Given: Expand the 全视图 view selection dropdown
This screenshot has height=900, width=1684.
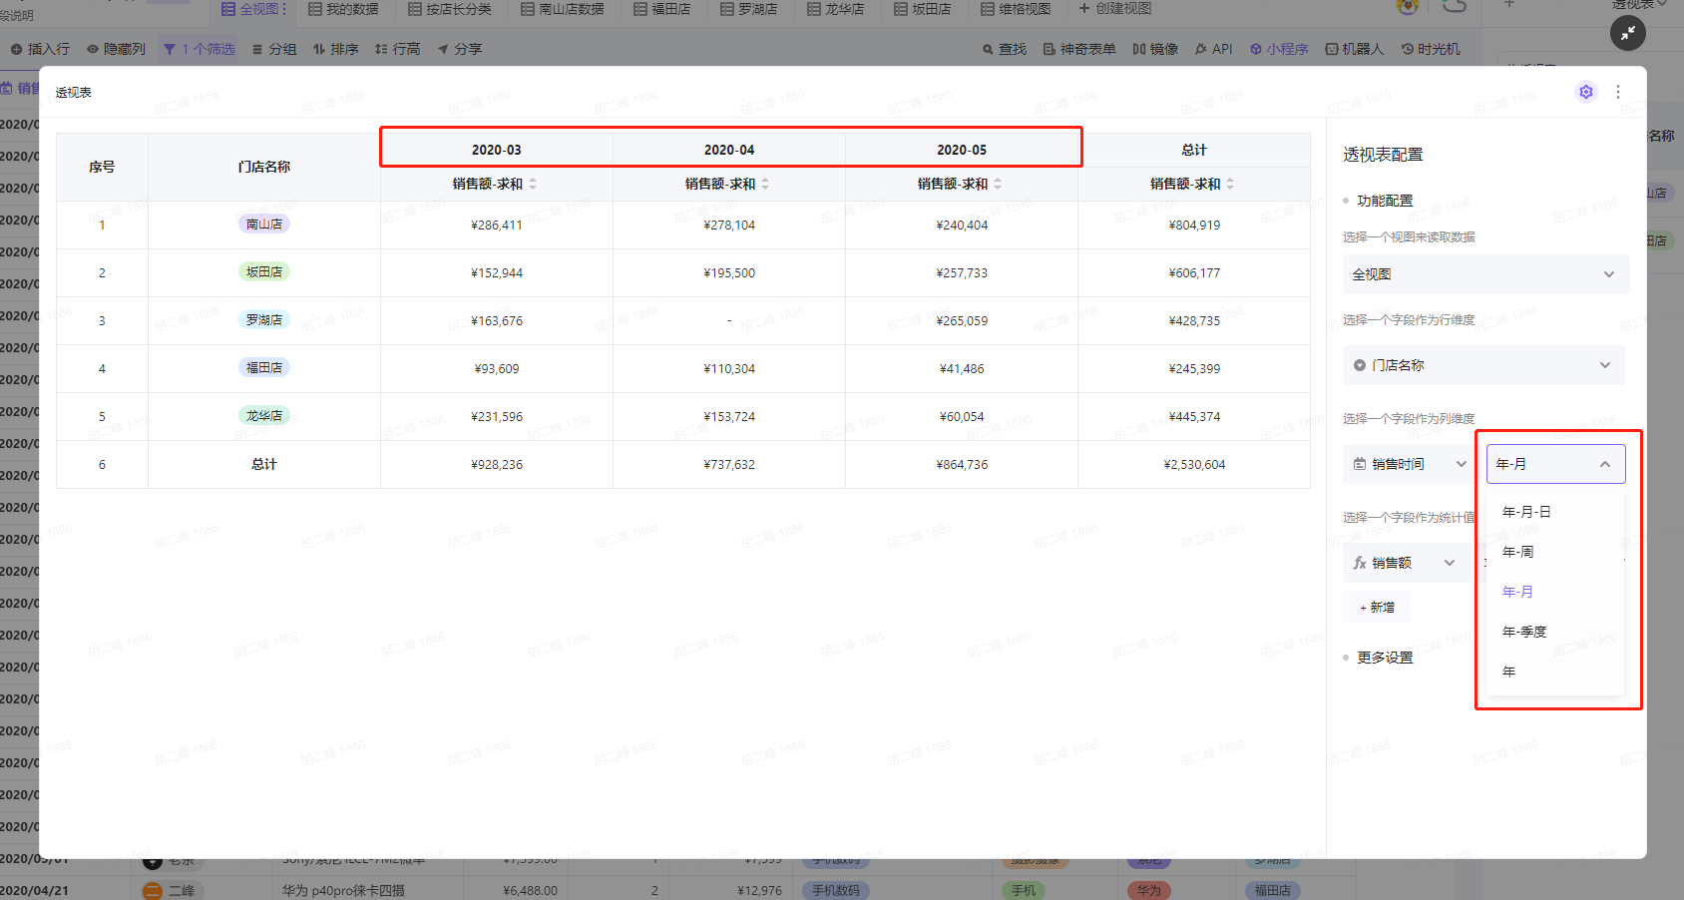Looking at the screenshot, I should click(x=1484, y=274).
